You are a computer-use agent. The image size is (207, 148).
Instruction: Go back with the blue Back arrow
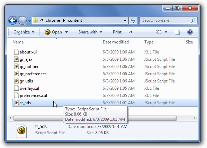tap(12, 20)
